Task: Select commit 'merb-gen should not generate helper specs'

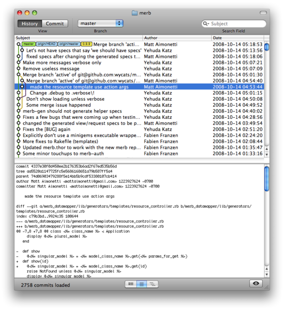Action: [x=139, y=111]
